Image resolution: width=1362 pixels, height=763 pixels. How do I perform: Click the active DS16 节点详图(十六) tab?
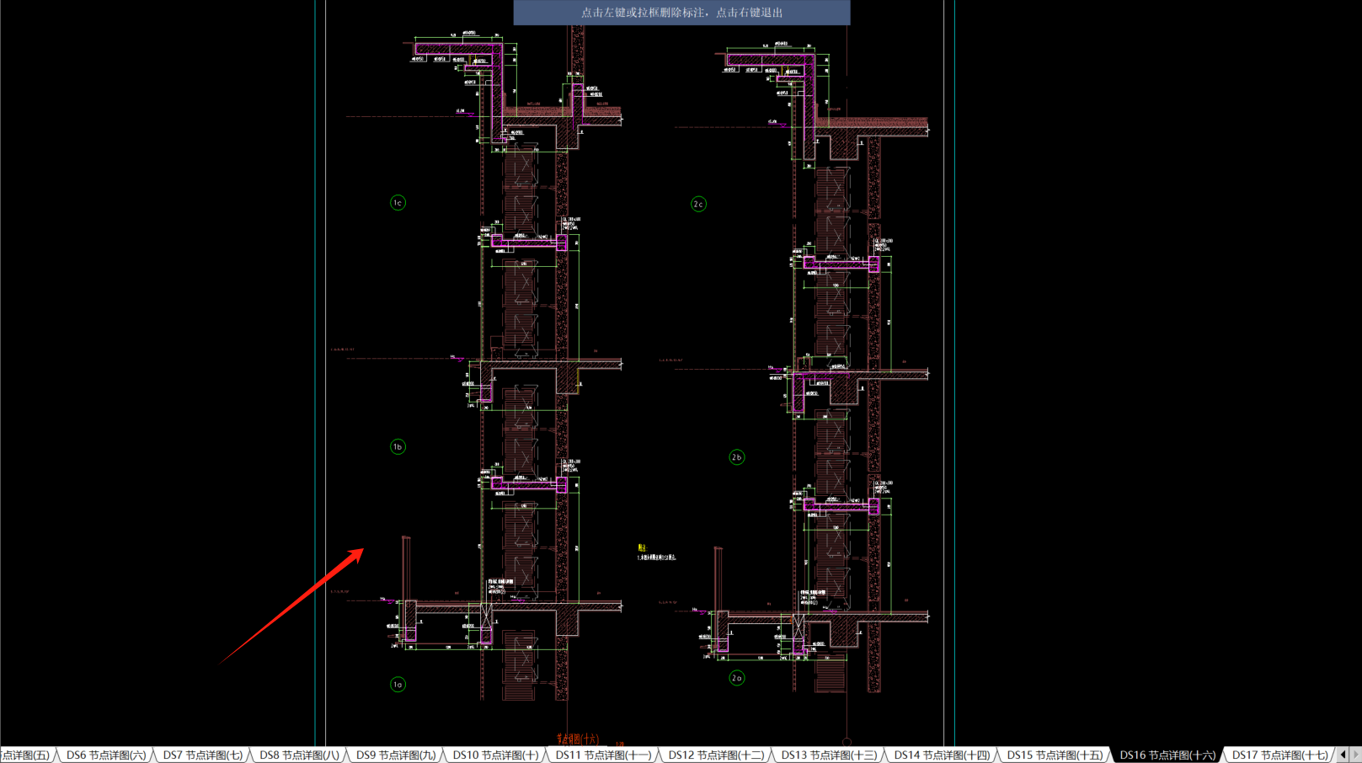(x=1167, y=755)
